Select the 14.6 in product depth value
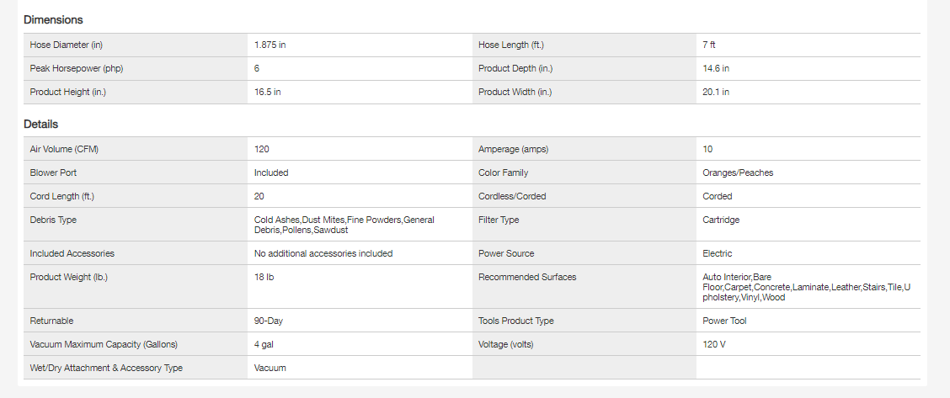950x398 pixels. [716, 68]
